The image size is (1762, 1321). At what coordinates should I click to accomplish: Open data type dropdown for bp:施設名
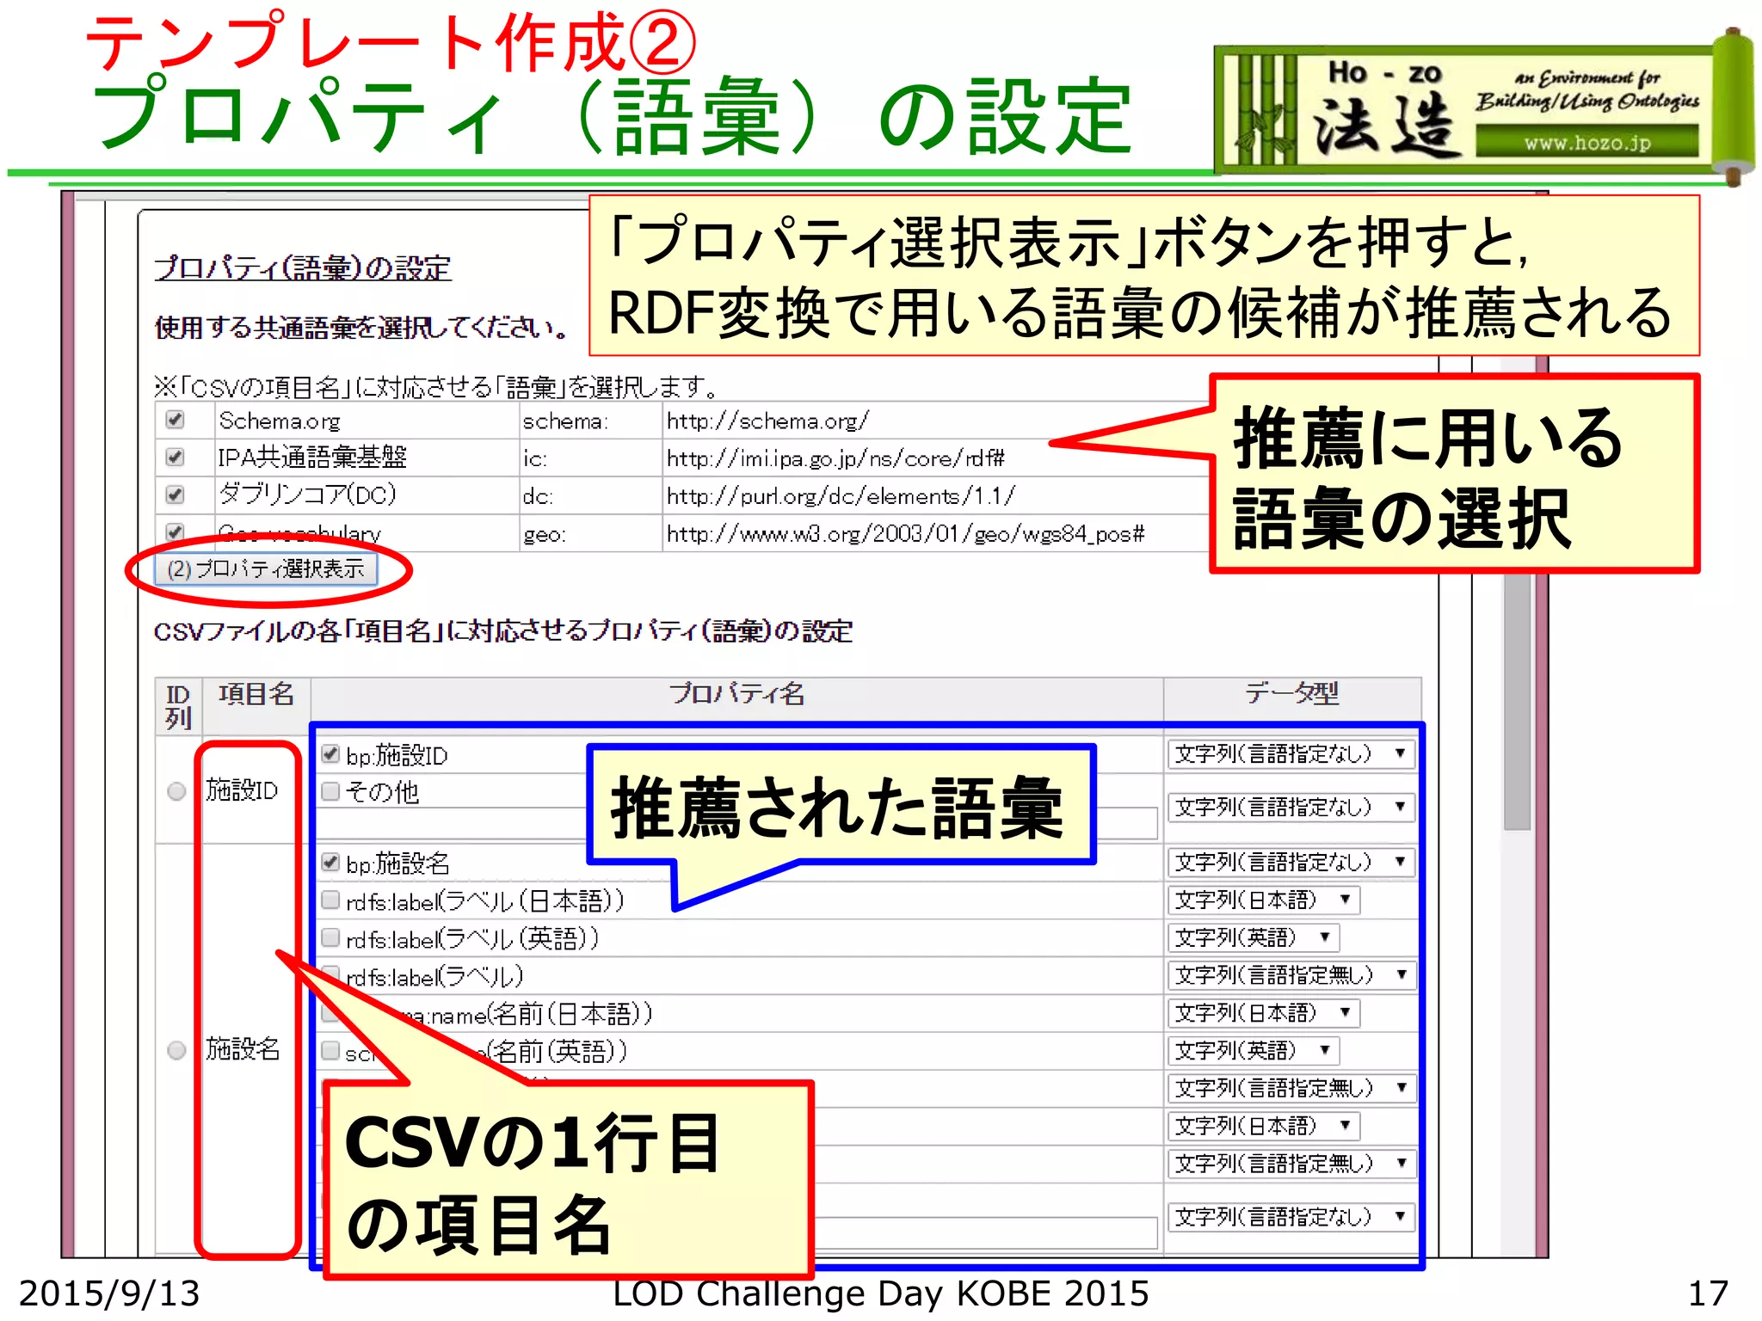1291,862
